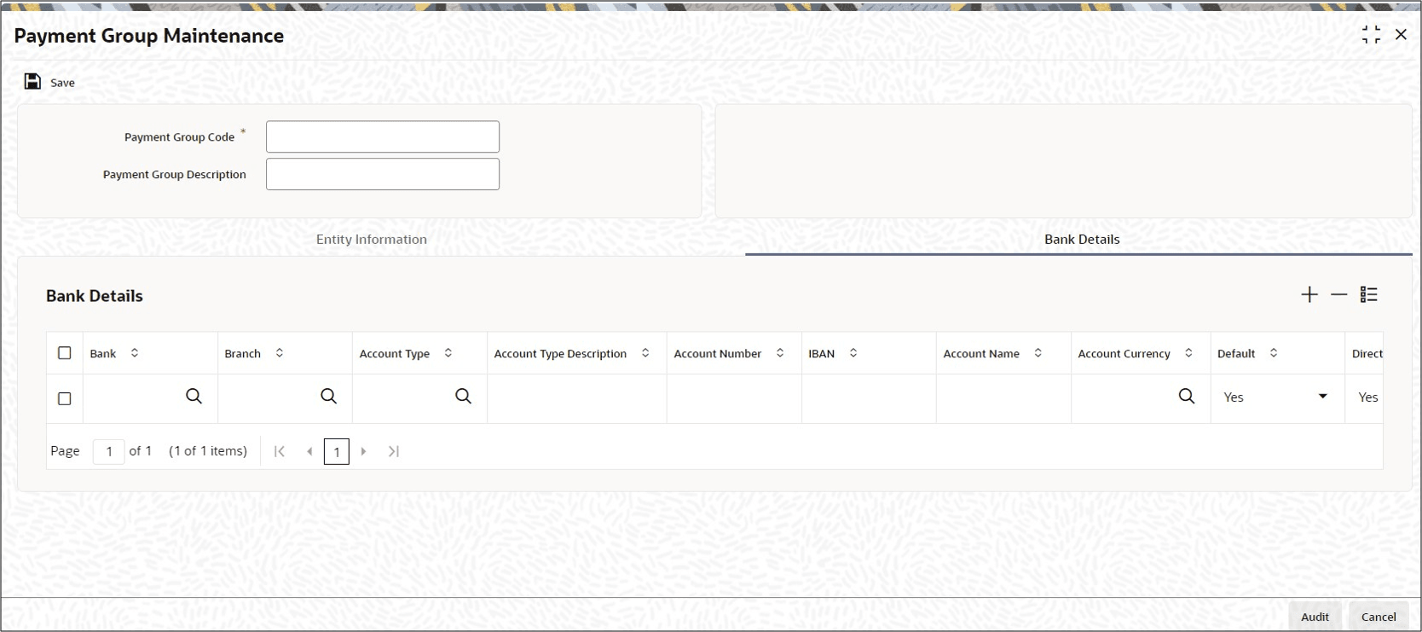
Task: Open single record view list icon
Action: (x=1369, y=295)
